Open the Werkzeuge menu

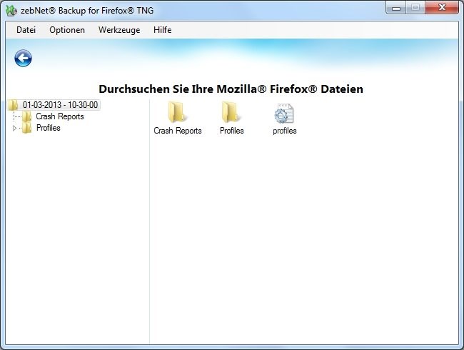pyautogui.click(x=119, y=30)
